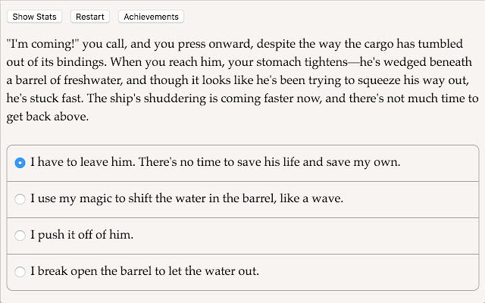Click the Restart button
The height and width of the screenshot is (303, 485).
[x=90, y=17]
